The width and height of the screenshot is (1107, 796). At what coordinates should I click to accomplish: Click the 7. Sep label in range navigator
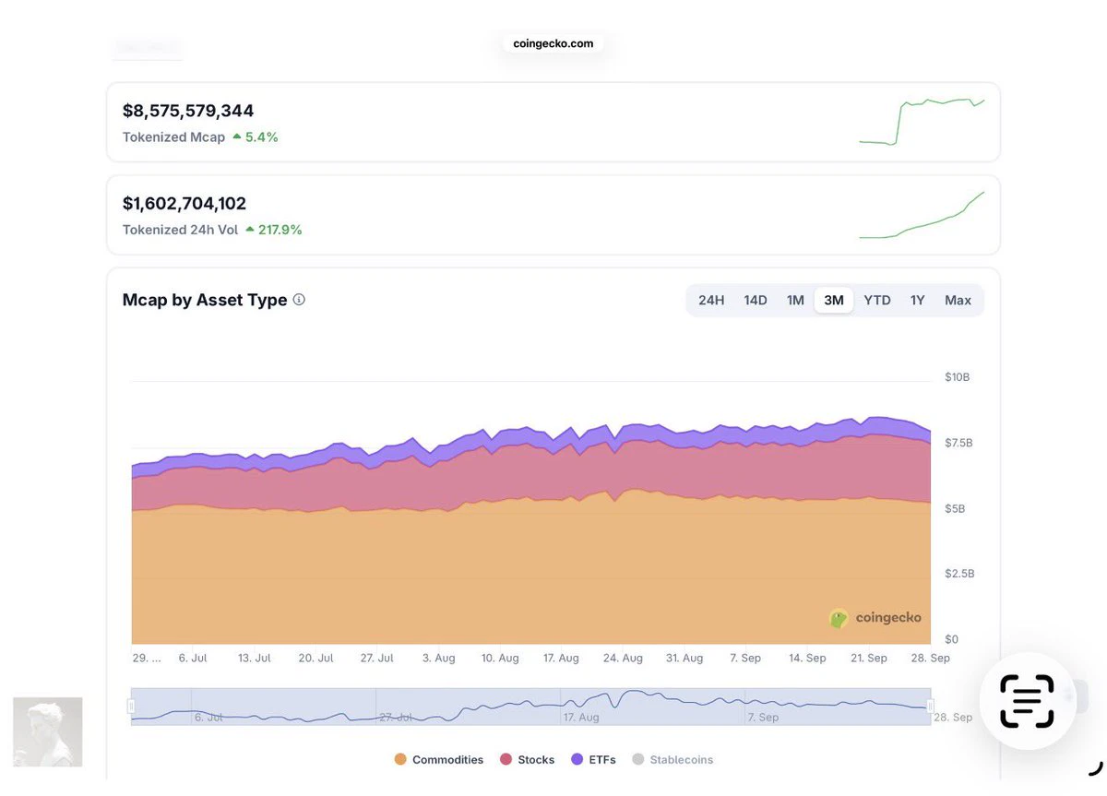[763, 717]
